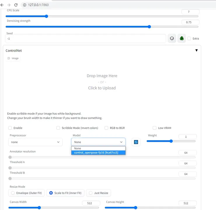Open the Preprocessor dropdown
Viewport: 216px width, 210px height.
click(x=35, y=142)
